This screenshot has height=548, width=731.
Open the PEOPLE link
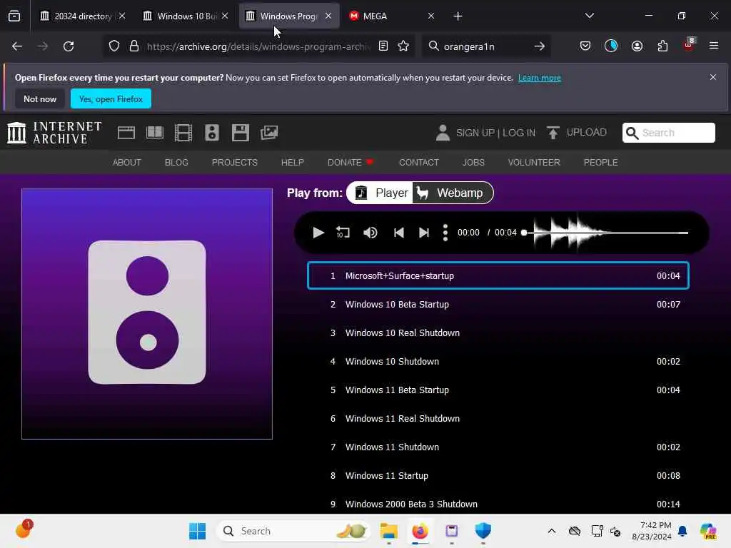tap(600, 162)
